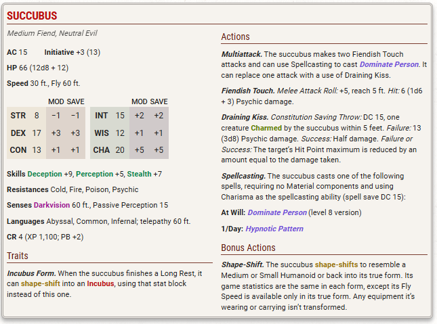Open the Darkvision sense link
The width and height of the screenshot is (437, 324).
52,205
